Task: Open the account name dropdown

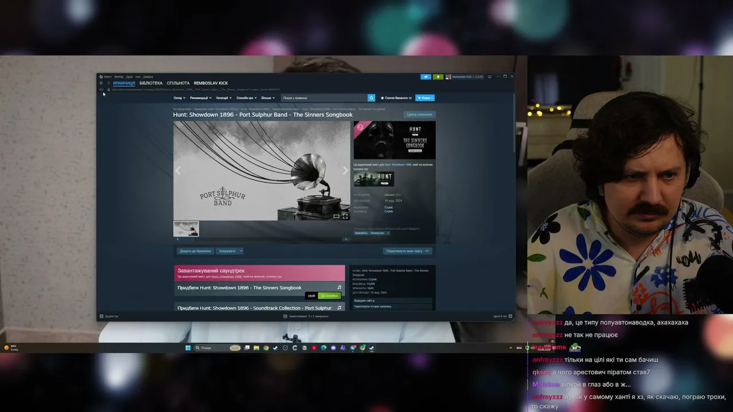Action: pos(468,77)
